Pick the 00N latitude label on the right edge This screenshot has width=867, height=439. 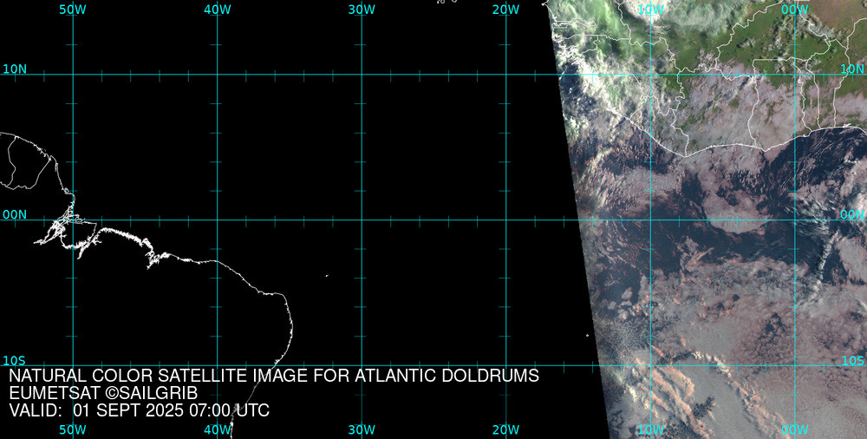[852, 215]
